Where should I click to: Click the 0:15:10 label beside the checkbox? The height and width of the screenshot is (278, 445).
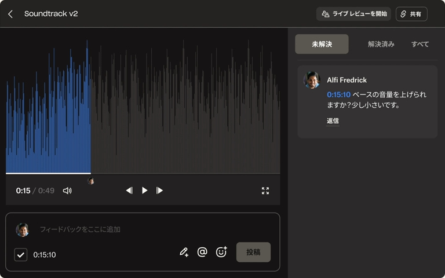(x=45, y=255)
